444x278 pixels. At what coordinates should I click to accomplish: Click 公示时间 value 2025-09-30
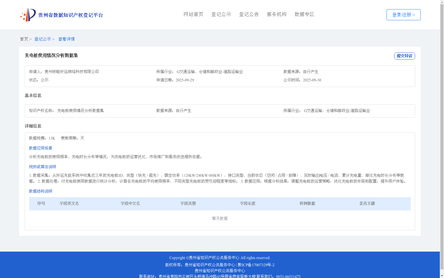pos(312,80)
